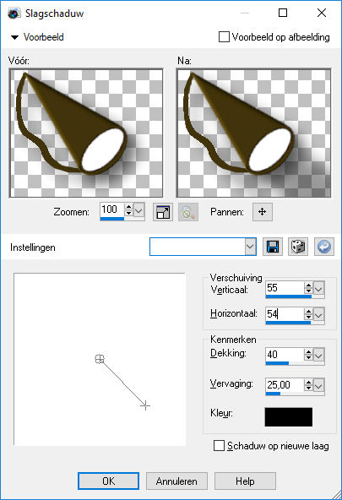Screen dimensions: 342x500
Task: Increase Dekking with up spinner
Action: click(308, 351)
